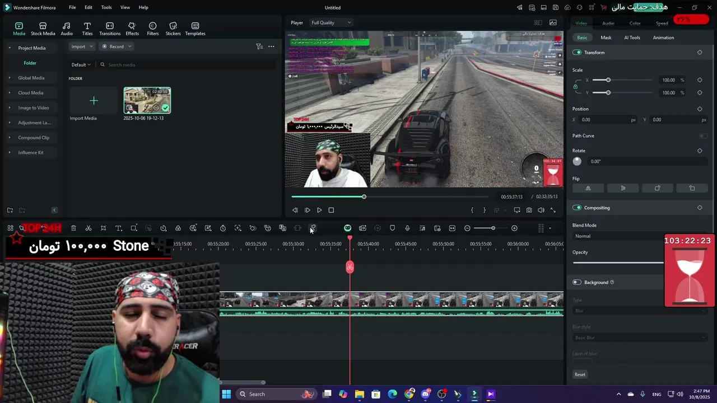Open the Duration stopwatch tool in timeline toolbar
Viewport: 717px width, 403px height.
(x=223, y=228)
